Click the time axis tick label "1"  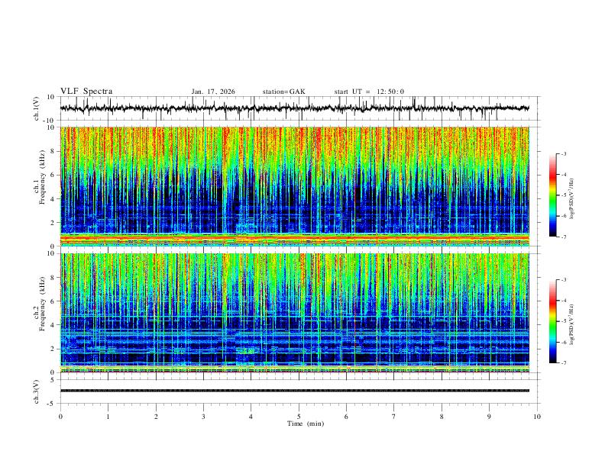pyautogui.click(x=108, y=417)
